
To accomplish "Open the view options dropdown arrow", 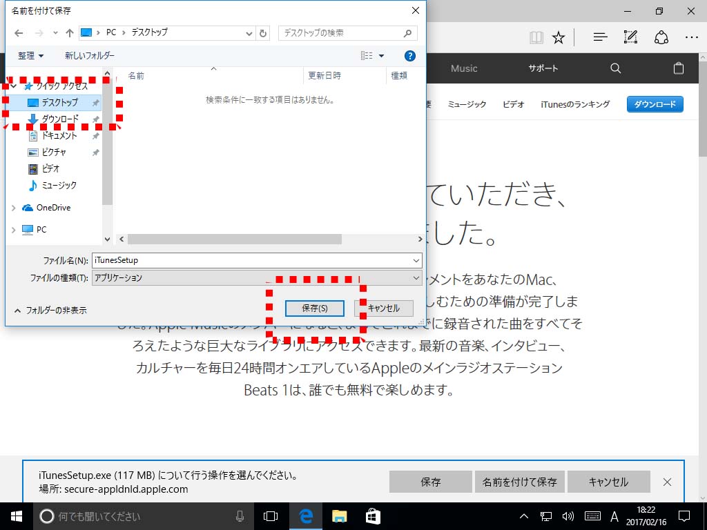I will pyautogui.click(x=381, y=56).
